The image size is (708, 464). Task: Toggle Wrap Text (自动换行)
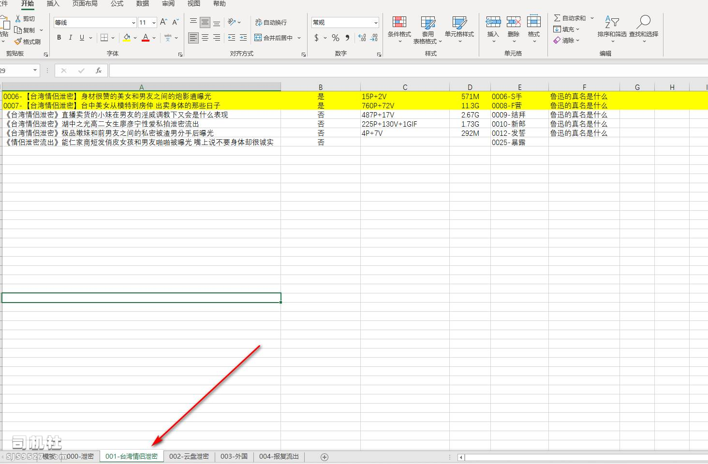271,22
